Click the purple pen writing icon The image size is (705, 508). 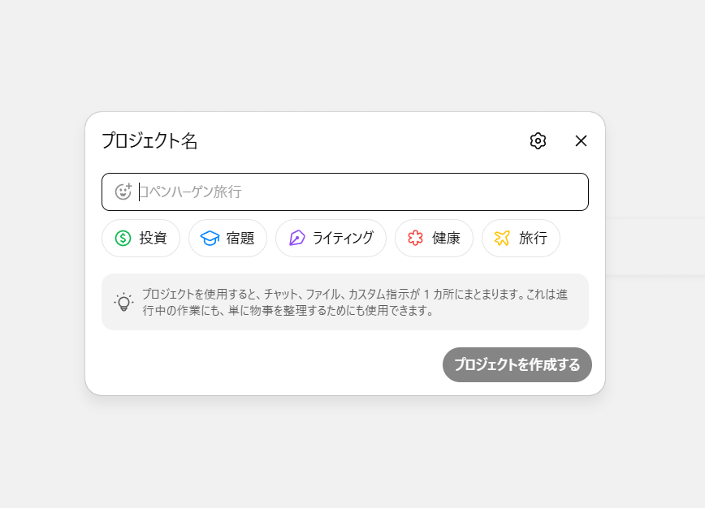coord(296,239)
